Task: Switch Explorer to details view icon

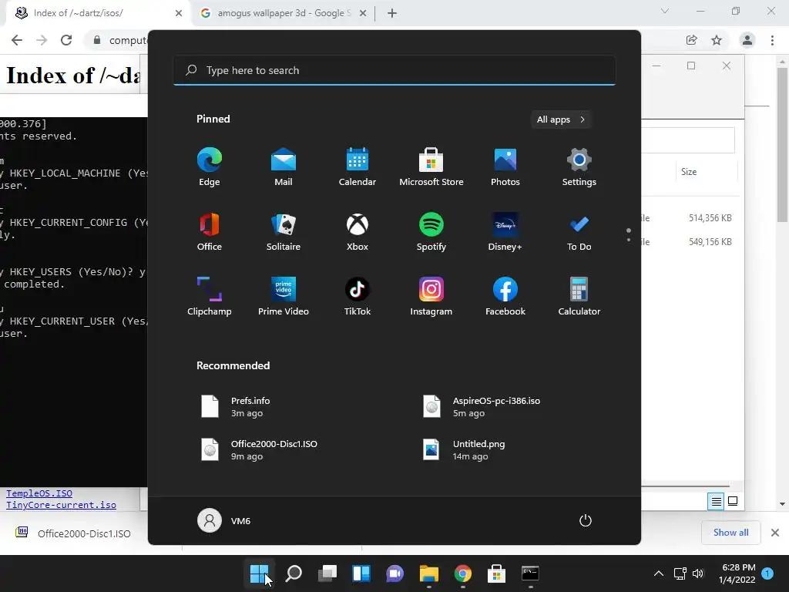Action: tap(716, 501)
